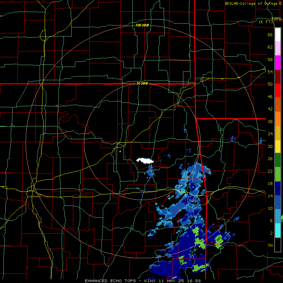283x283 pixels.
Task: Click the legend value 62
Action: 270,47
